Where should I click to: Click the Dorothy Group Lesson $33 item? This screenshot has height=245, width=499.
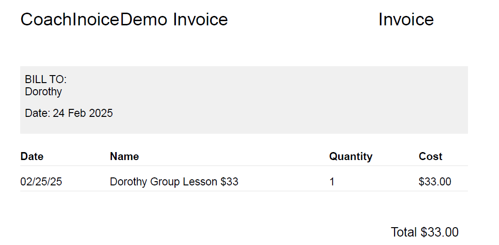[x=174, y=182]
